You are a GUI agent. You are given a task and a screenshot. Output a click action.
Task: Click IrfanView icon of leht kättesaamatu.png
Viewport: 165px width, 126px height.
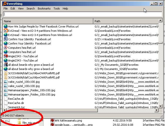pos(52,120)
